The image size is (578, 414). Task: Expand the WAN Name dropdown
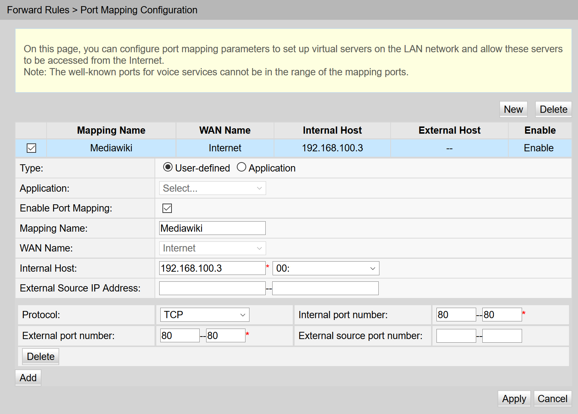pyautogui.click(x=212, y=248)
